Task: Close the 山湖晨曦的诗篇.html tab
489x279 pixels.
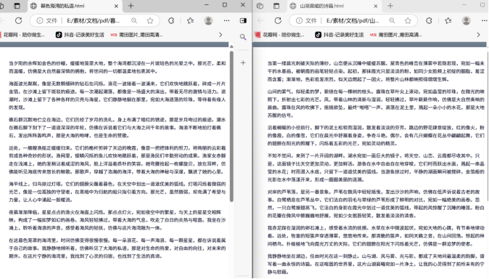Action: 376,6
